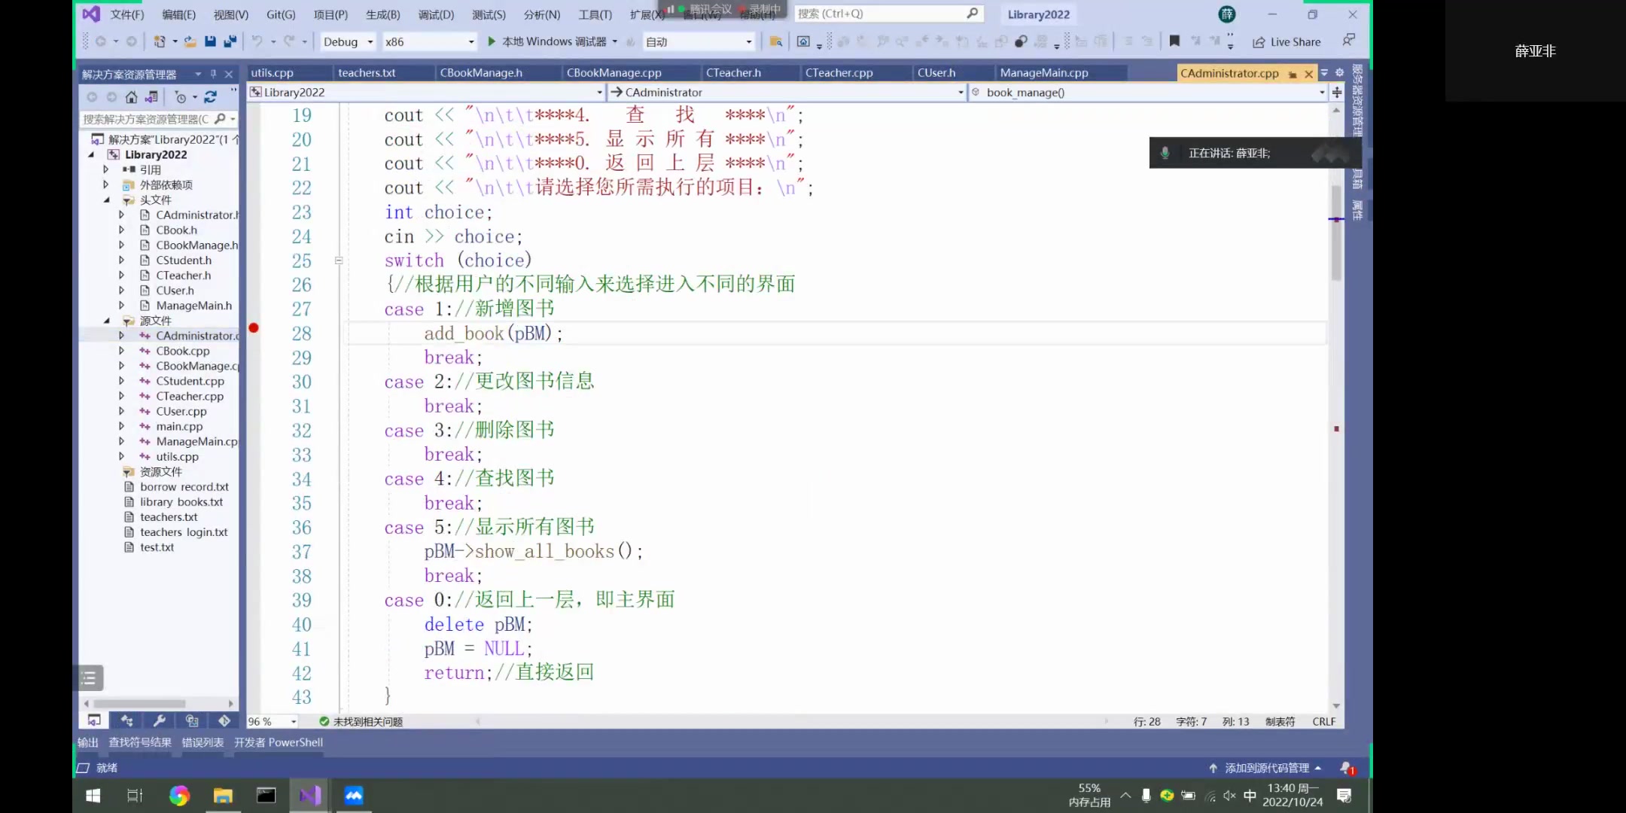Open the Search Solution Explorer icon
Screen dimensions: 1626x813
(x=219, y=117)
